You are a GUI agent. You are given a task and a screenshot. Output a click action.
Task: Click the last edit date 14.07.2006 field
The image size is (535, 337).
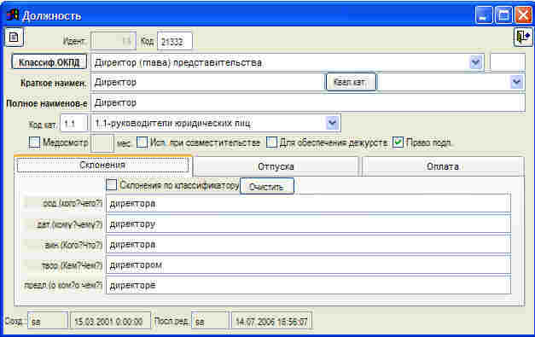(x=272, y=321)
